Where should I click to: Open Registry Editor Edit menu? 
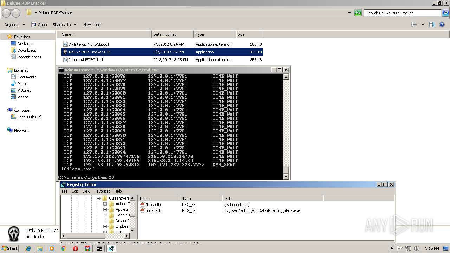point(75,191)
